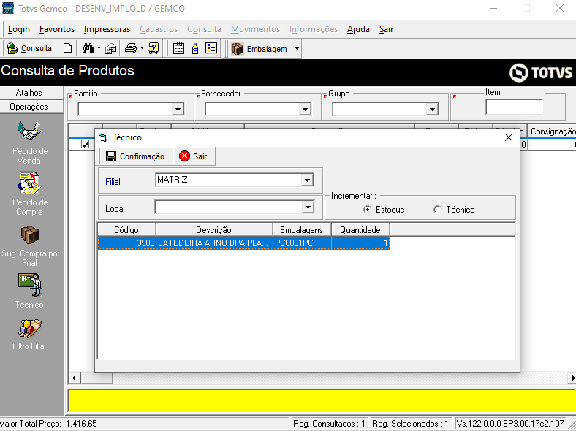Click the Item input field
This screenshot has height=431, width=576.
coord(514,107)
